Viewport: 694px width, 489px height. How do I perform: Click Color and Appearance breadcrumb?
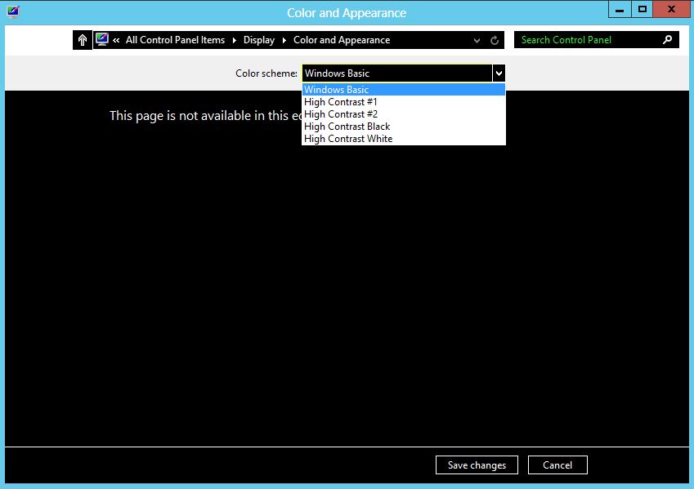(342, 40)
